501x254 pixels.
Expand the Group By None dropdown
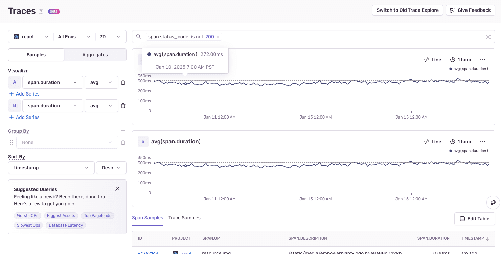point(67,142)
